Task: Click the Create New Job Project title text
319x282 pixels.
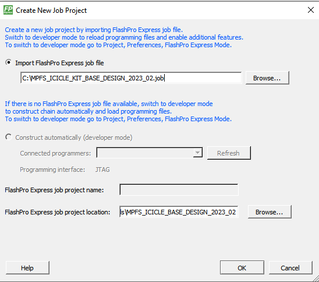Action: pos(51,10)
